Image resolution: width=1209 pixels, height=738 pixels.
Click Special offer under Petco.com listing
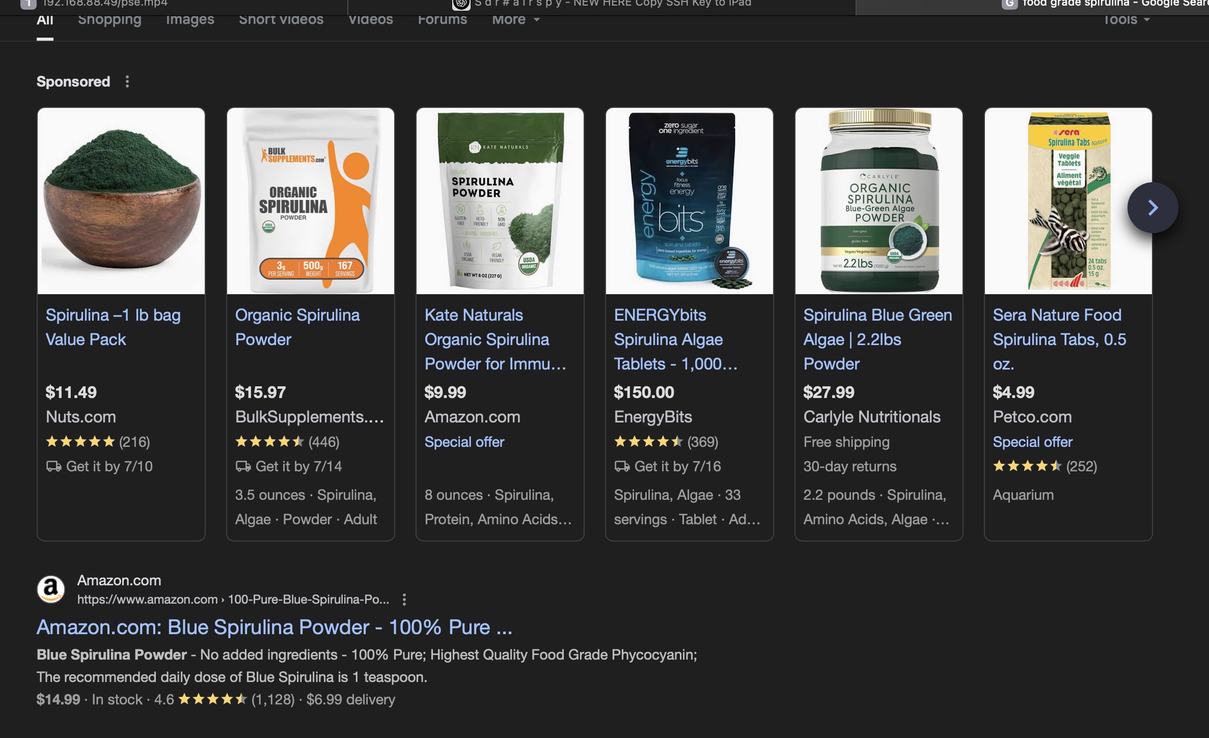pos(1033,442)
